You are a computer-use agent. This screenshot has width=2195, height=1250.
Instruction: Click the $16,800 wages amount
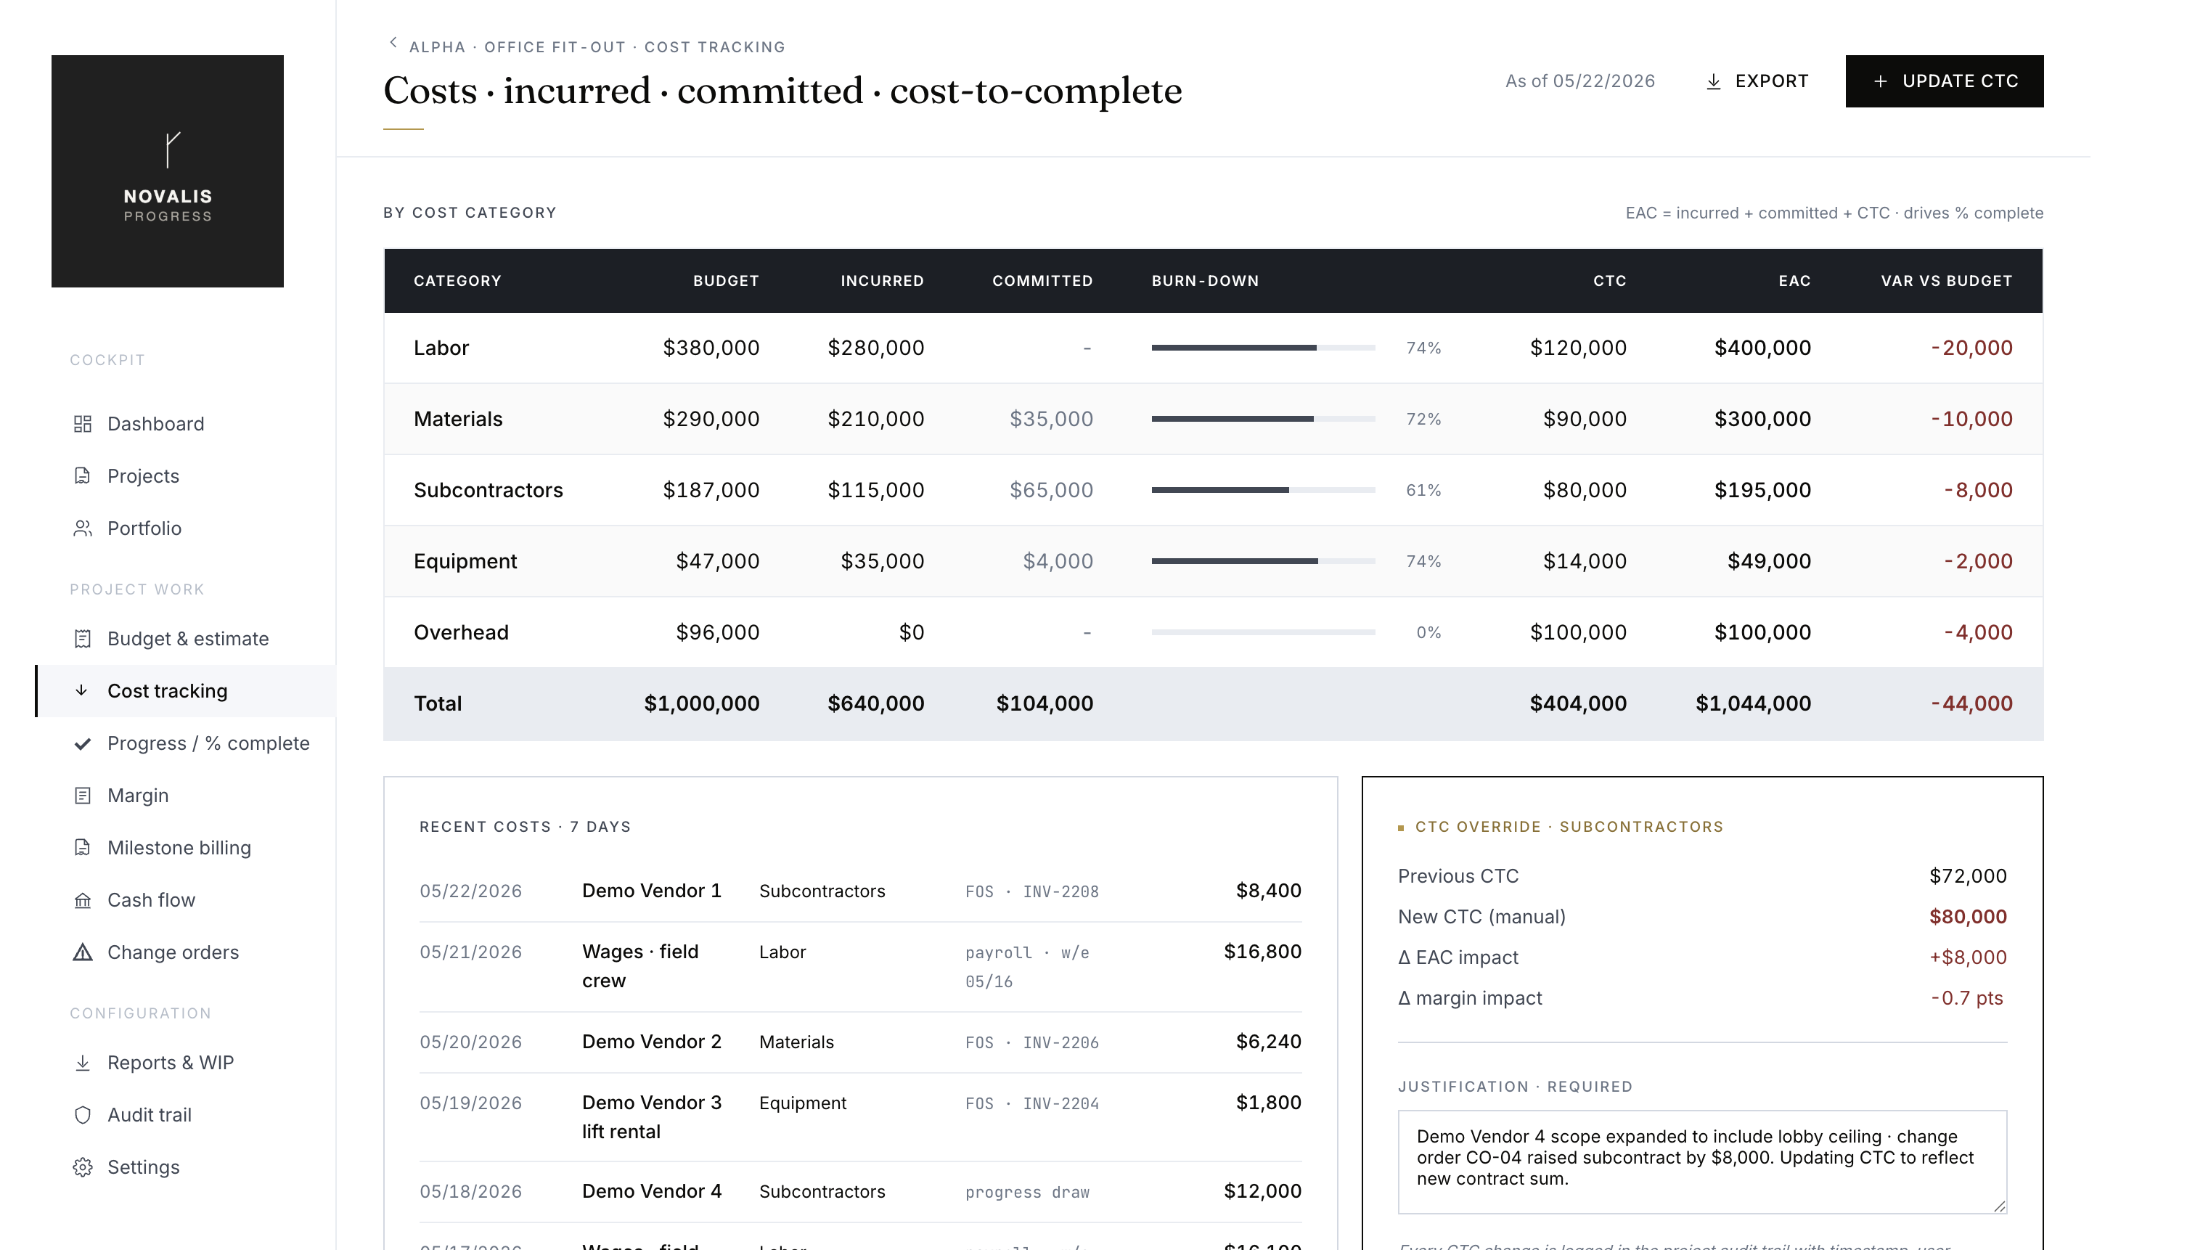click(1262, 952)
